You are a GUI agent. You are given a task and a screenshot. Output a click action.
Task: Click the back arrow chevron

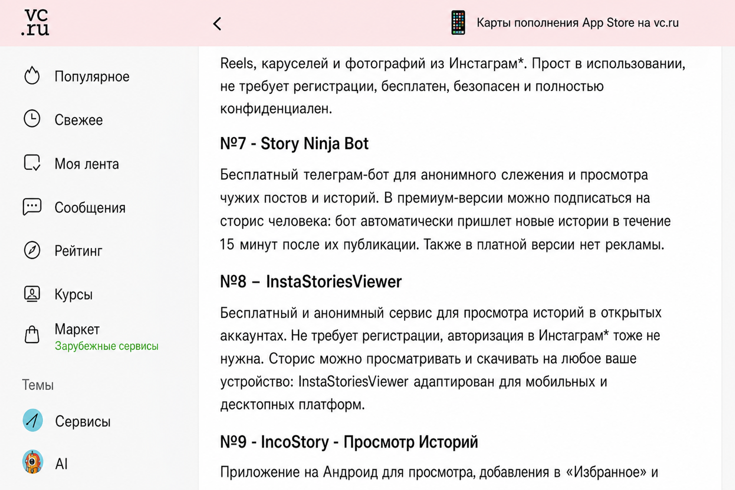click(x=217, y=23)
